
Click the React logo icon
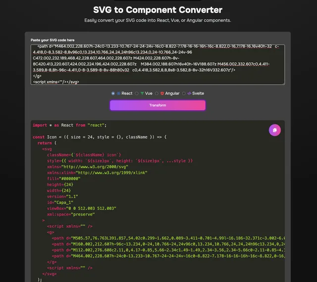(x=119, y=94)
